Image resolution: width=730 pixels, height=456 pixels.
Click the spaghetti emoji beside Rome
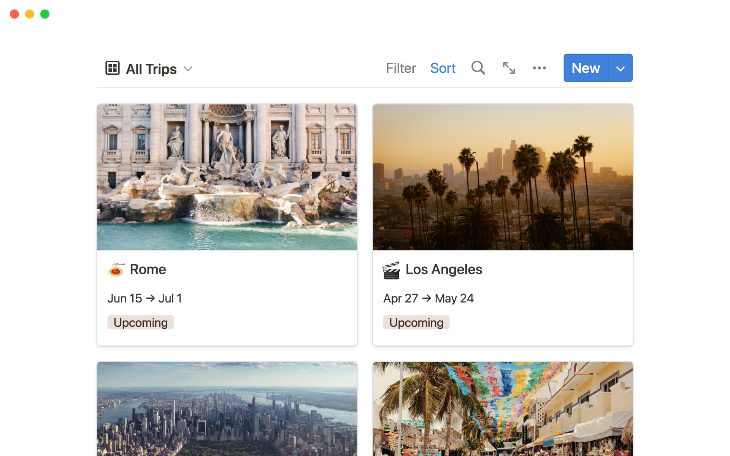click(116, 270)
